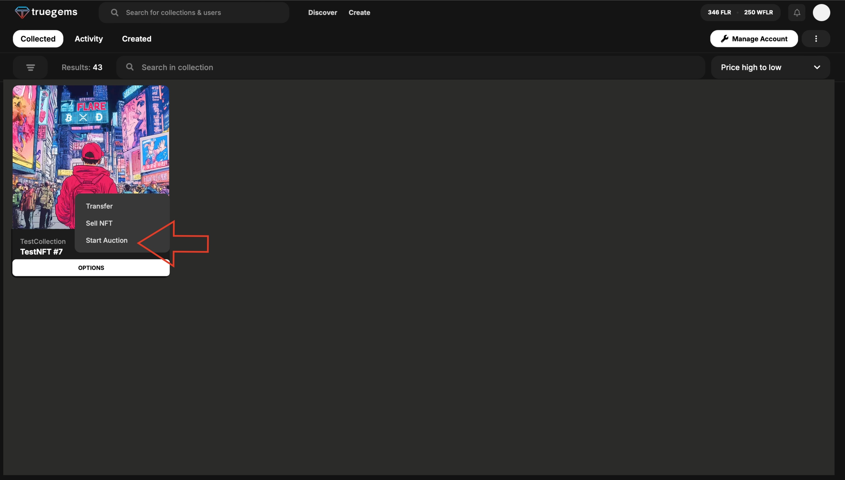
Task: Select Transfer from the options menu
Action: pyautogui.click(x=99, y=206)
